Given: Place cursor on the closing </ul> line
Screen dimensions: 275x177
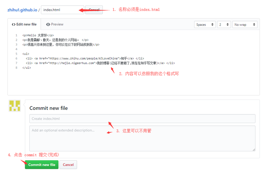Looking at the screenshot, I should click(x=27, y=68).
